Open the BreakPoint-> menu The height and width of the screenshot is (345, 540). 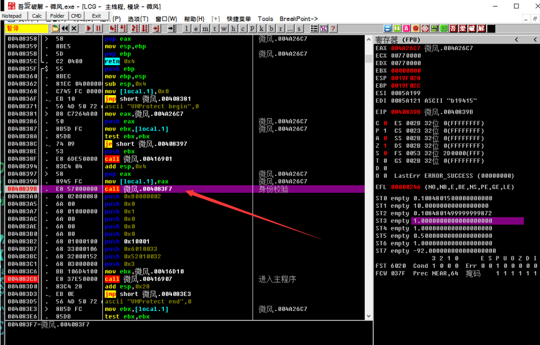point(299,19)
